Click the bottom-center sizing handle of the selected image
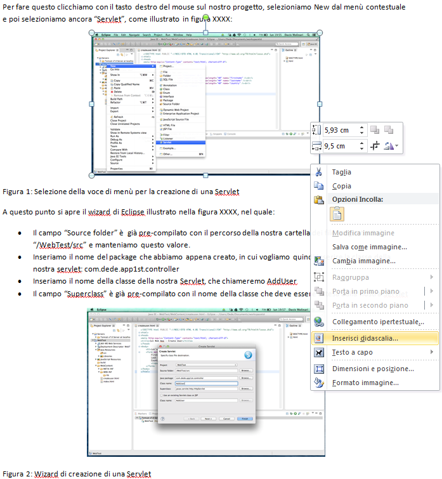Image resolution: width=442 pixels, height=479 pixels. [205, 175]
